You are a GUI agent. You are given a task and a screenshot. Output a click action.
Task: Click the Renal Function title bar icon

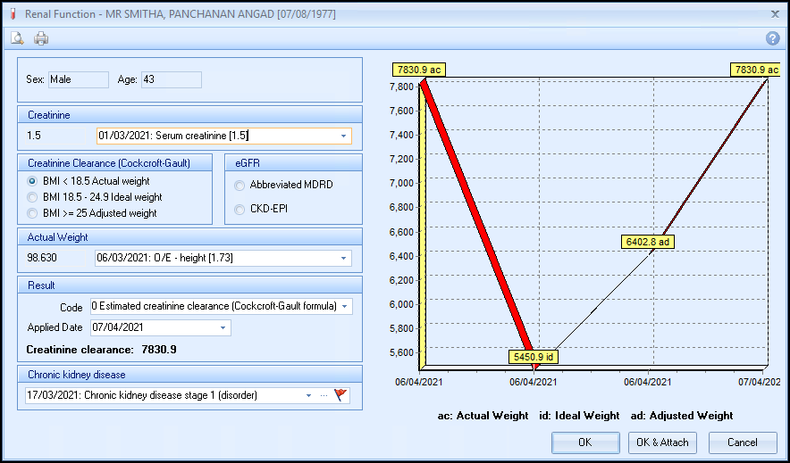(x=10, y=12)
